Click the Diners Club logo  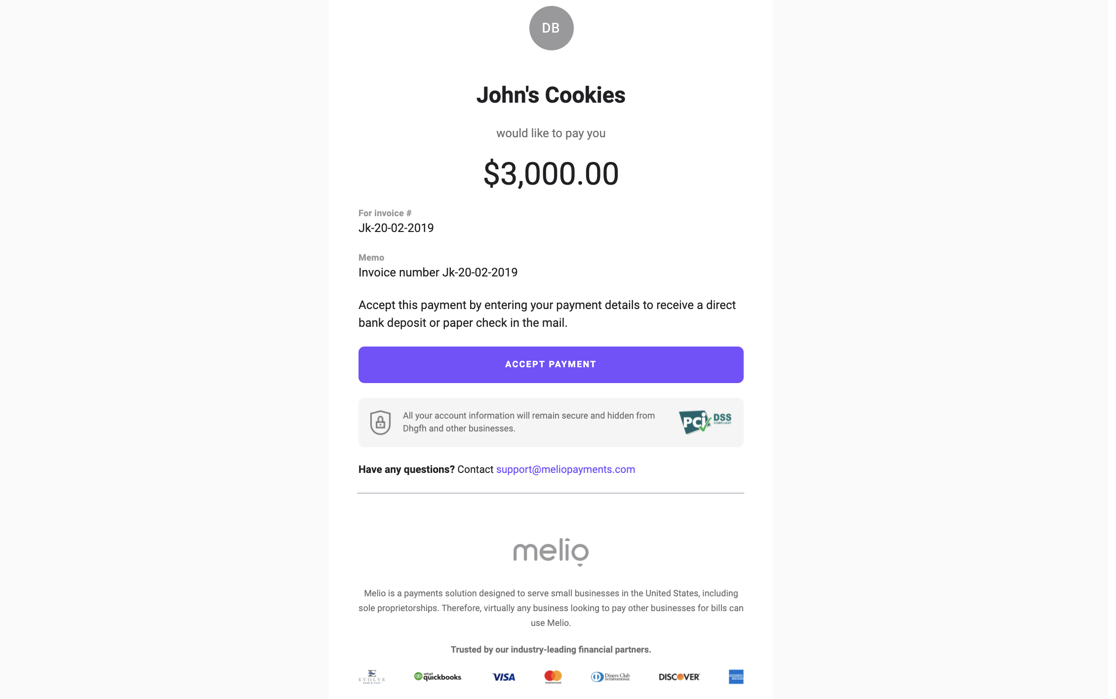pyautogui.click(x=610, y=677)
